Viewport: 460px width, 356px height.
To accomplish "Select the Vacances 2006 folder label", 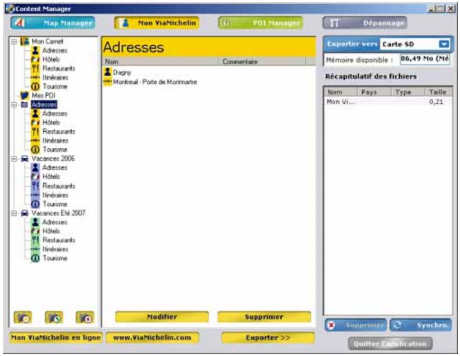I will (x=53, y=159).
